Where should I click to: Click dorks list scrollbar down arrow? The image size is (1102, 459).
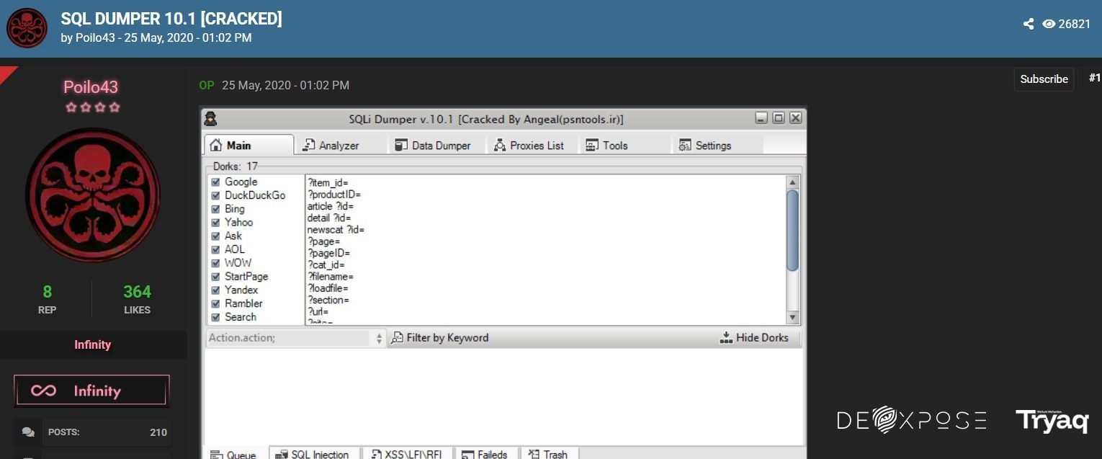pyautogui.click(x=792, y=317)
